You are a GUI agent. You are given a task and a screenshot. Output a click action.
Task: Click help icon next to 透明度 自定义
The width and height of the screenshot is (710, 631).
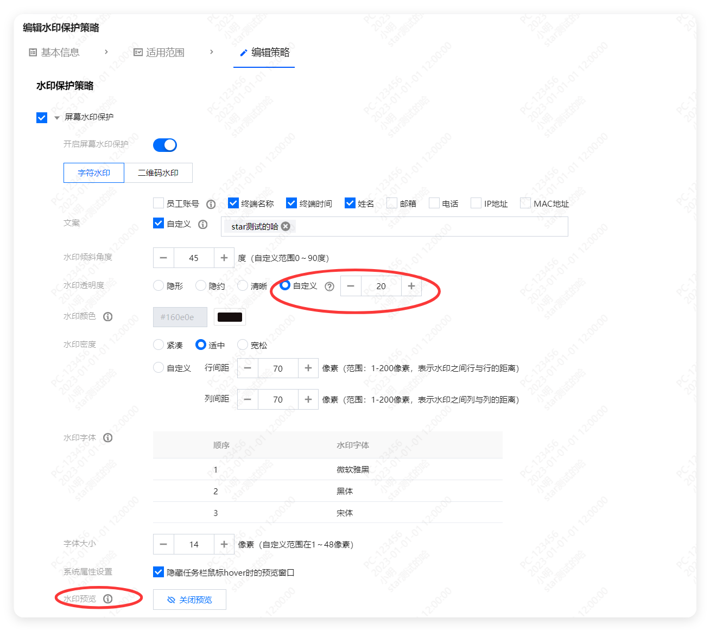pyautogui.click(x=329, y=286)
